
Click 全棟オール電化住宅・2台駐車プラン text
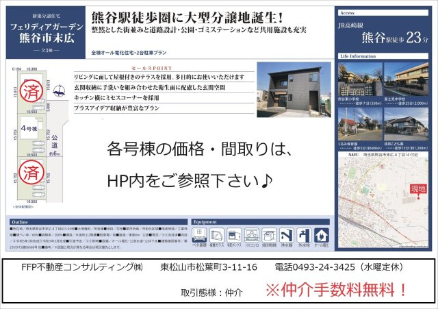click(x=129, y=52)
